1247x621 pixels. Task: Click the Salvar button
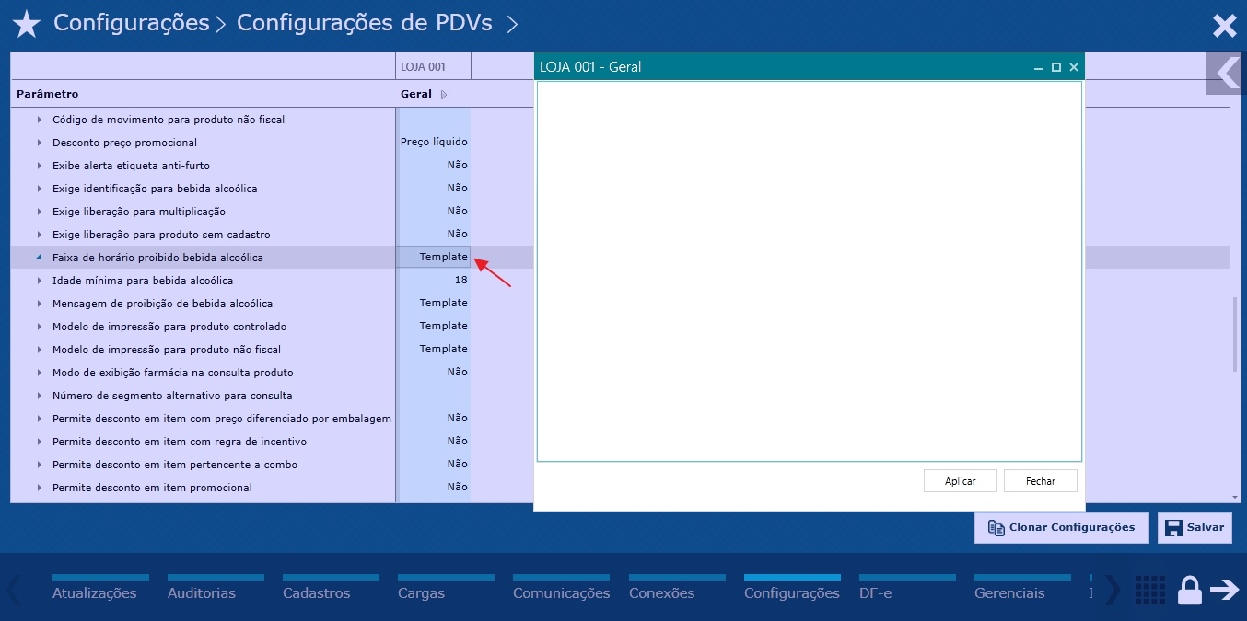[1195, 528]
